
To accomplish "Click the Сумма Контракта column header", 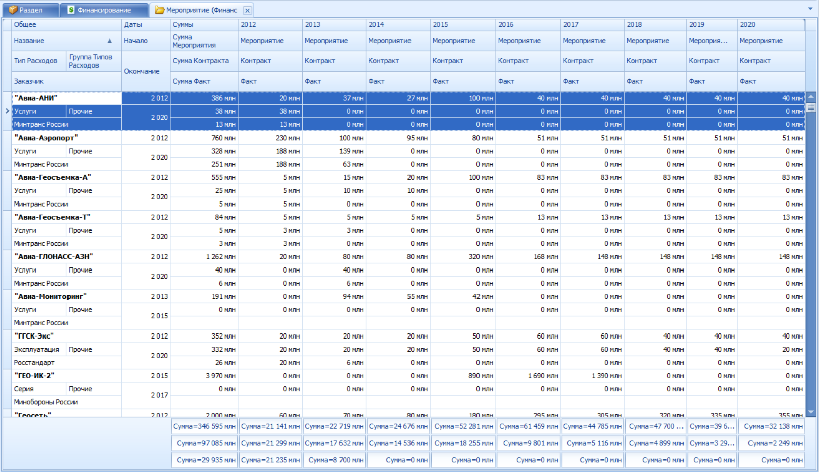I will coord(204,61).
